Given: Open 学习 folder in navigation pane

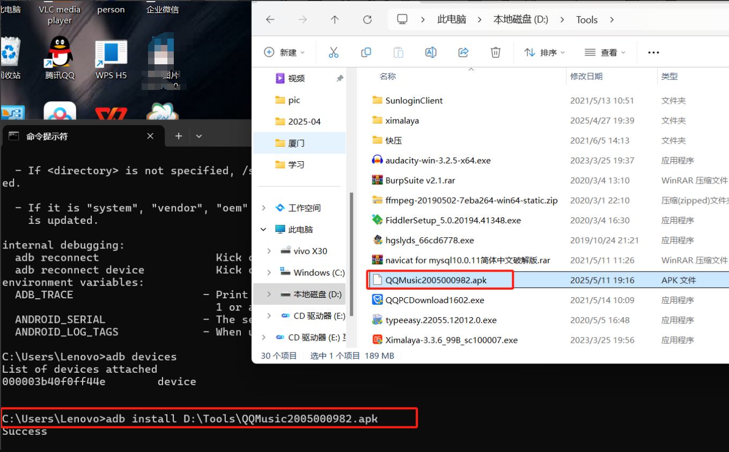Looking at the screenshot, I should coord(296,164).
